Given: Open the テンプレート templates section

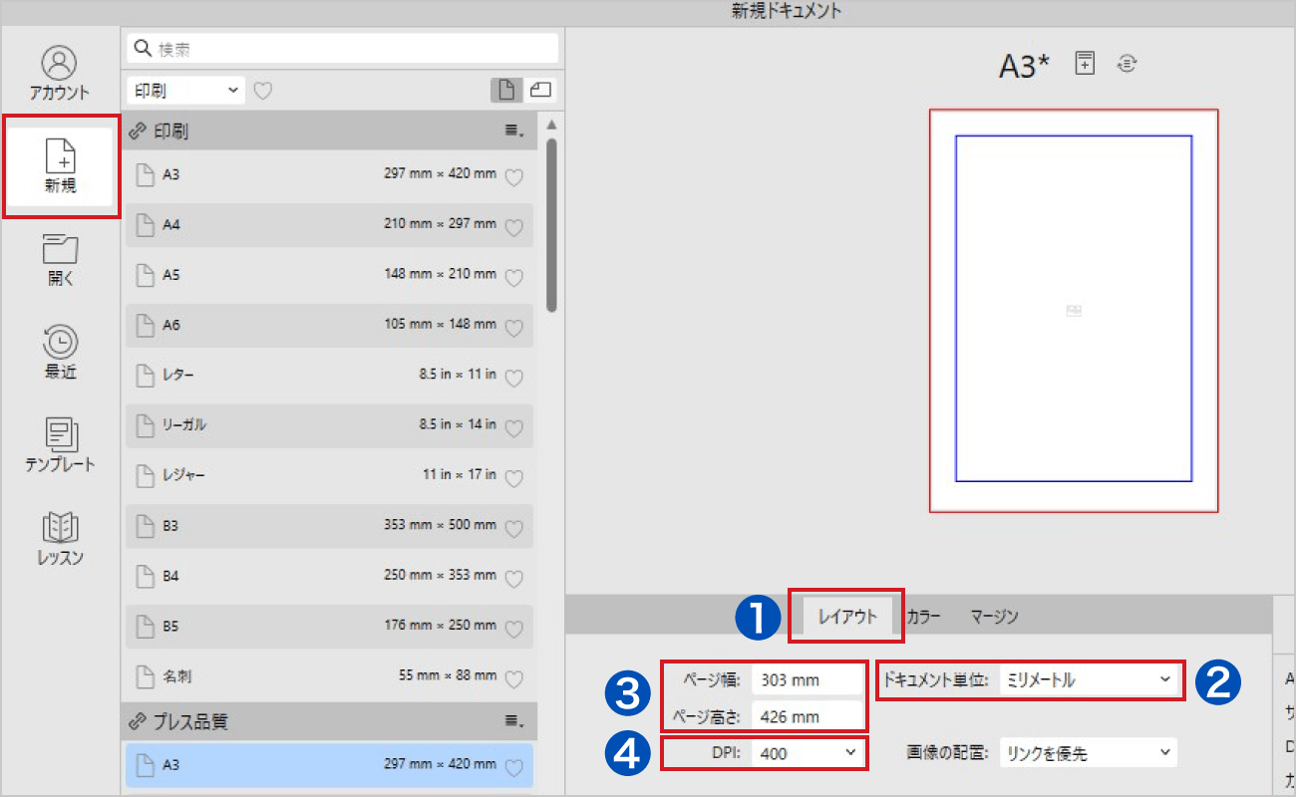Looking at the screenshot, I should point(61,445).
